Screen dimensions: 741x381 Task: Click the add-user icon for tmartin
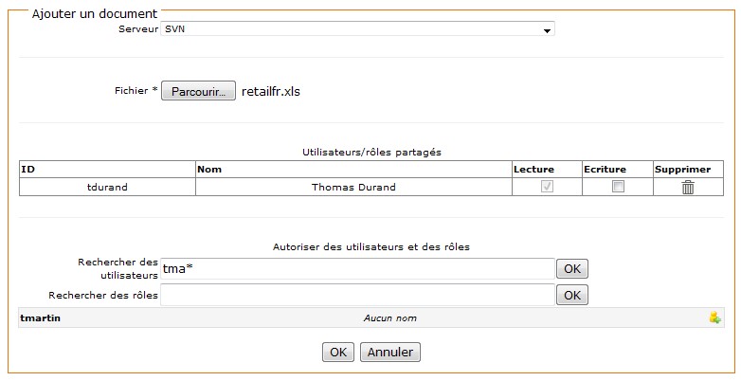(714, 318)
